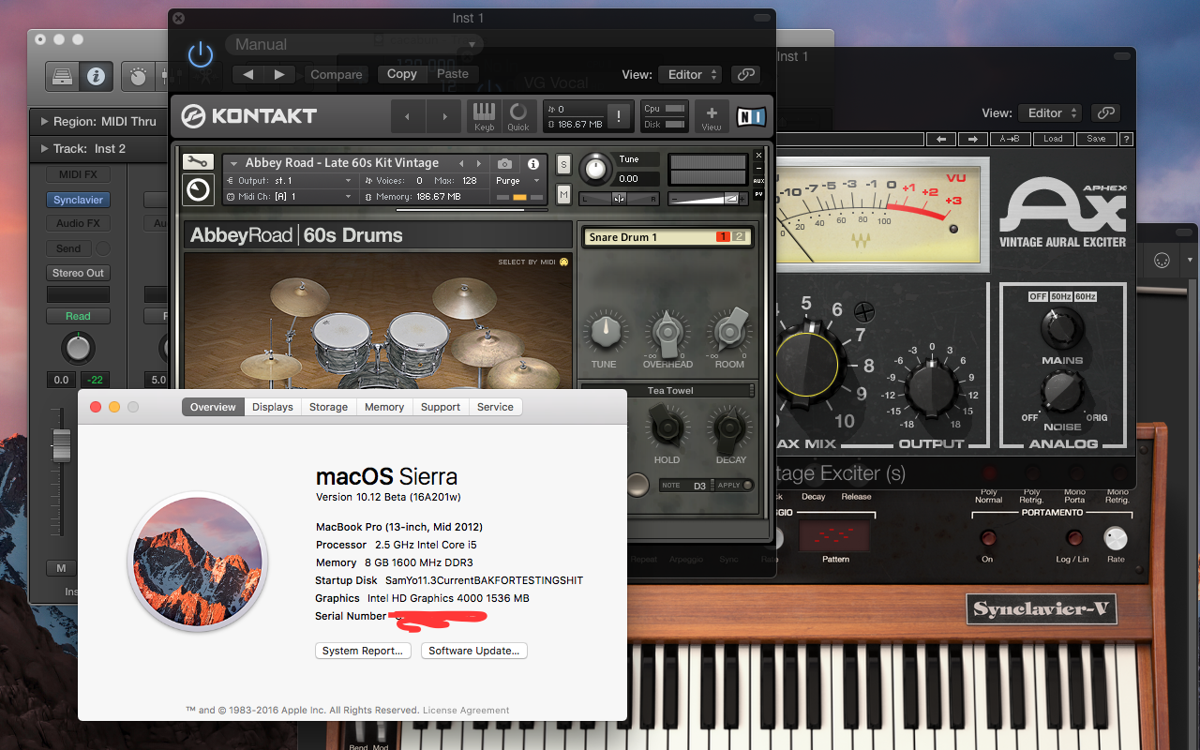
Task: Open the Kontakt instrument wrench editor
Action: click(198, 162)
